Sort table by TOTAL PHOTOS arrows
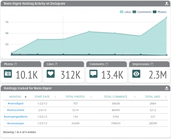 (91, 97)
